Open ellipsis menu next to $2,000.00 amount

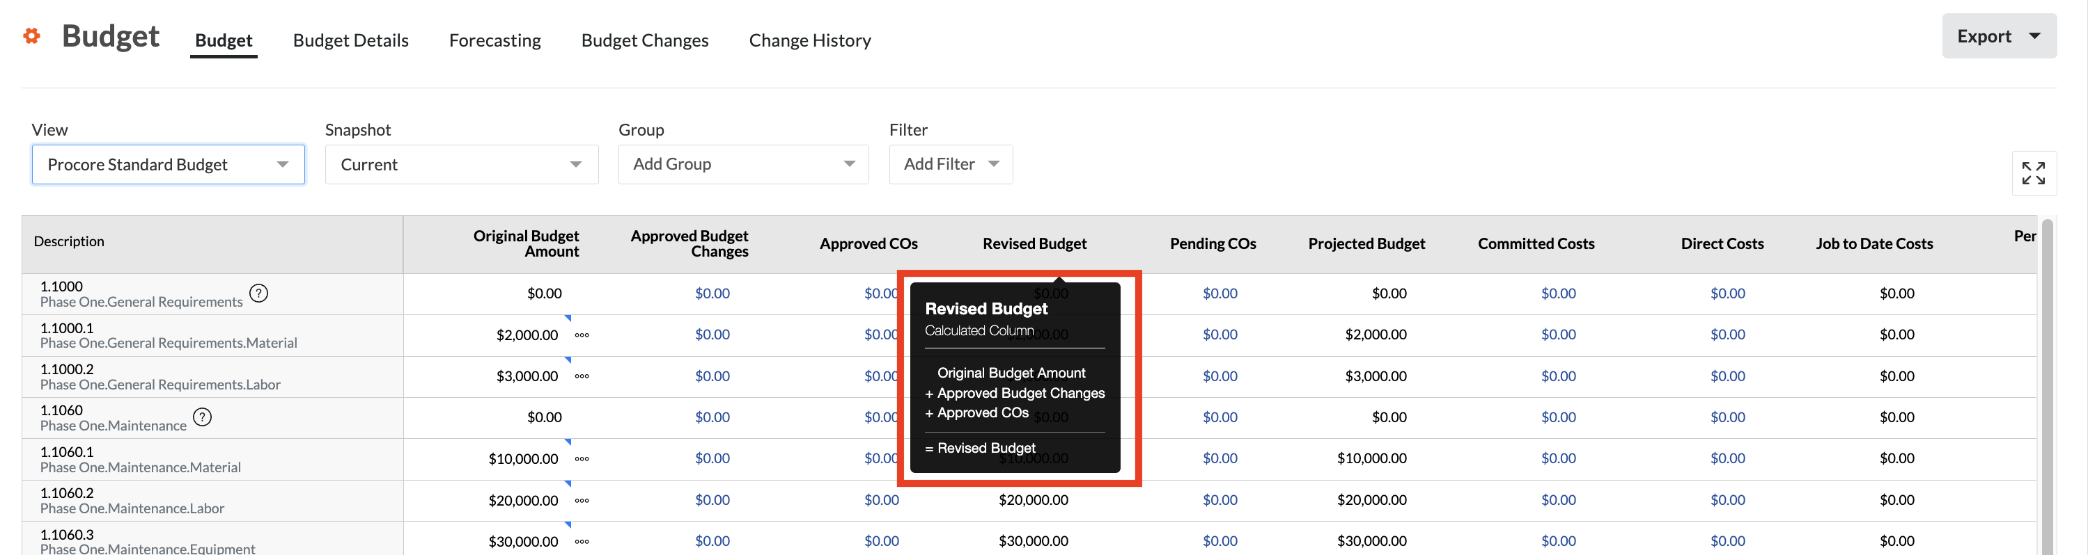tap(582, 335)
